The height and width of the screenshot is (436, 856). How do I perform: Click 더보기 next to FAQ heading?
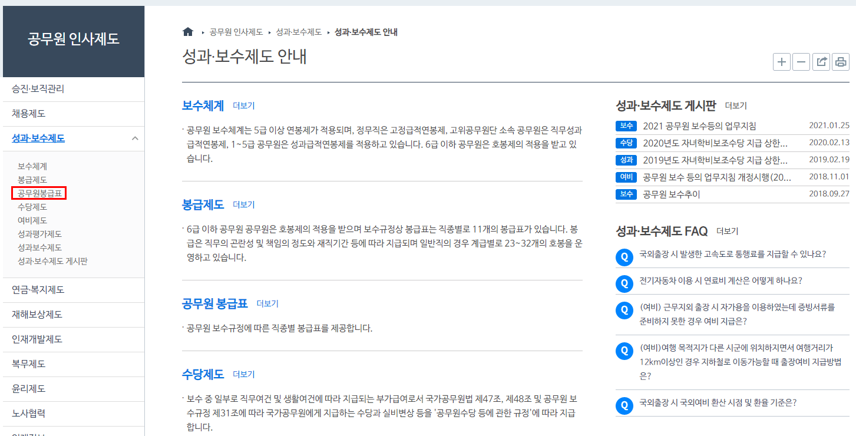[x=728, y=231]
